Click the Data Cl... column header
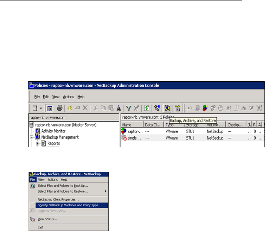 click(154, 125)
